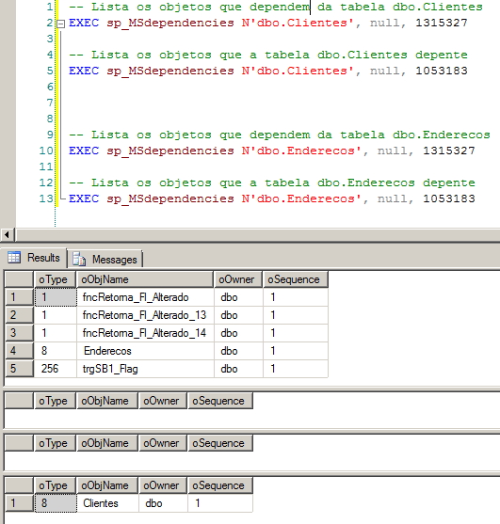
Task: Select row 1 header in last result grid
Action: pyautogui.click(x=20, y=503)
